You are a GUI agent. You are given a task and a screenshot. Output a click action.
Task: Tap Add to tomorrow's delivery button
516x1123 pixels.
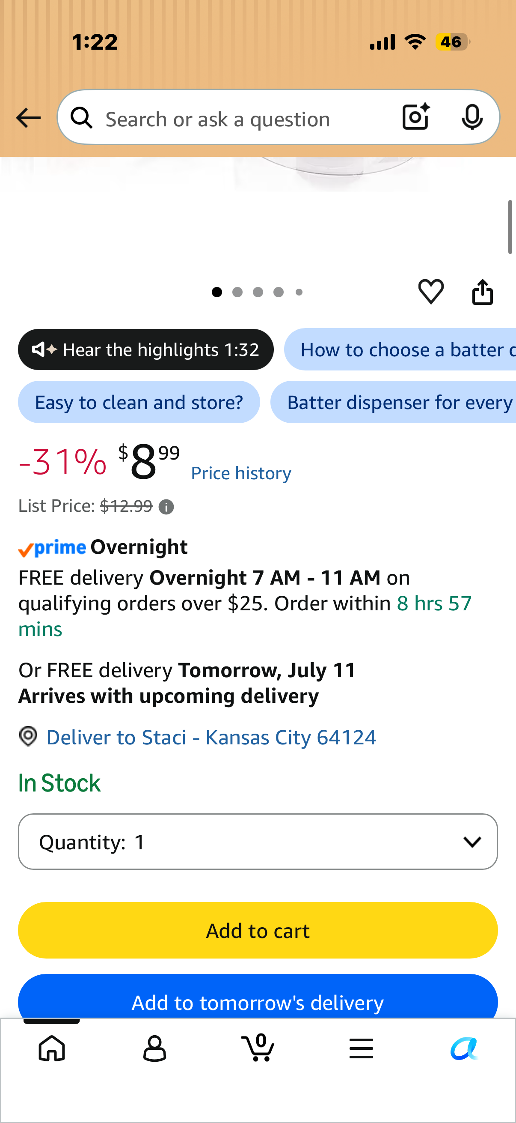pyautogui.click(x=258, y=998)
